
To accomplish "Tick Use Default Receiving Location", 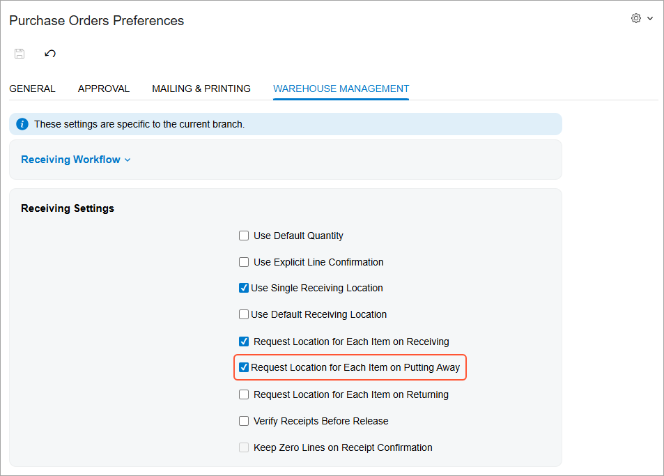I will (244, 314).
